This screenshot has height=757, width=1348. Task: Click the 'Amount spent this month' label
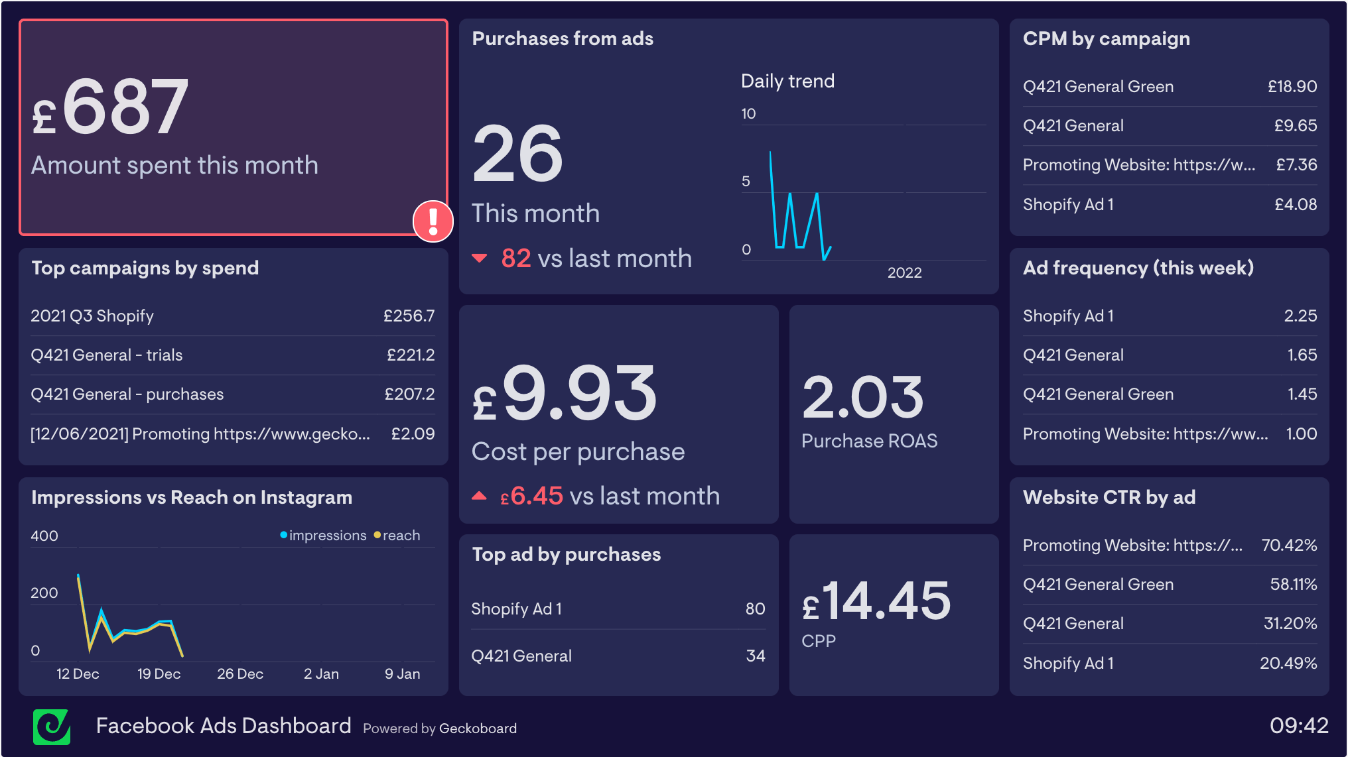tap(174, 166)
